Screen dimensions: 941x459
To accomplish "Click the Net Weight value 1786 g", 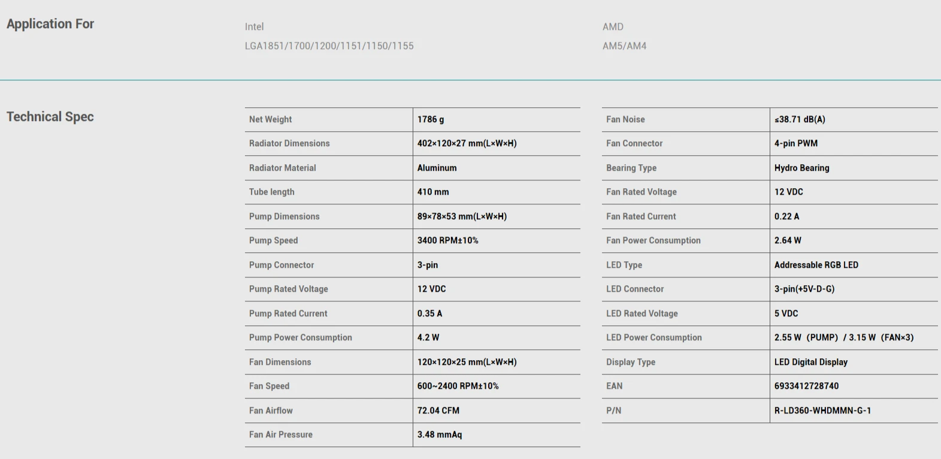I will [x=431, y=119].
